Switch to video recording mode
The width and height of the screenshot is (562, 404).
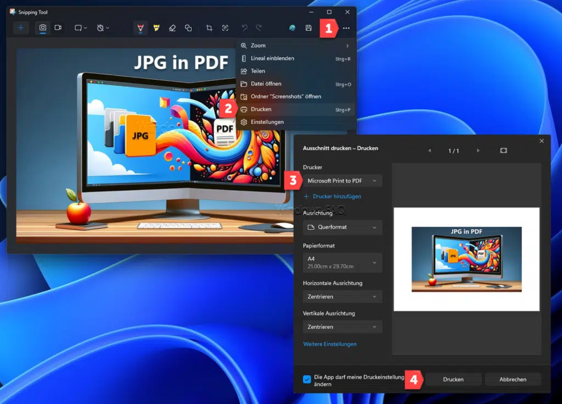tap(58, 27)
